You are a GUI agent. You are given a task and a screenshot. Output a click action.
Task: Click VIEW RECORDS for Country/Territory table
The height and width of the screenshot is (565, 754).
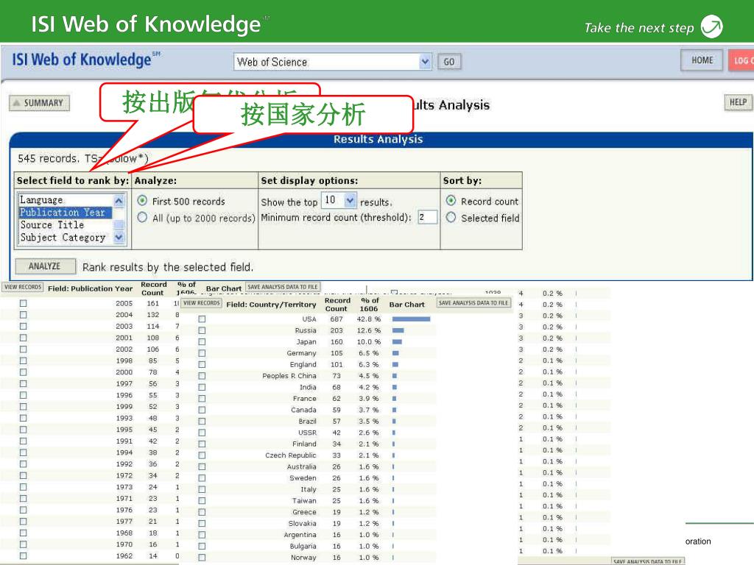click(x=202, y=302)
